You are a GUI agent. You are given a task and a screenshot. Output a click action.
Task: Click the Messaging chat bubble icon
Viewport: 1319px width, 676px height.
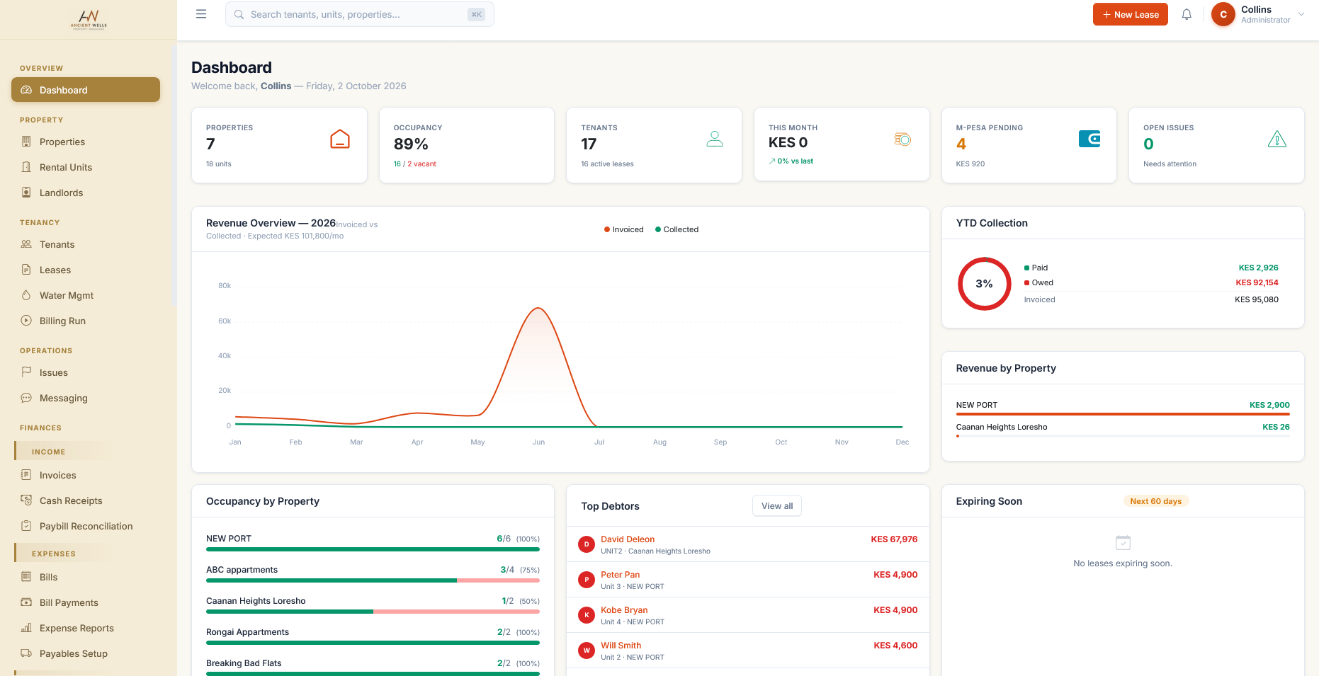click(26, 398)
